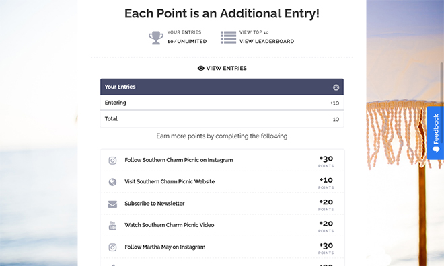Screen dimensions: 444x266
Task: Click the Instagram icon beside Martha May
Action: tap(112, 247)
